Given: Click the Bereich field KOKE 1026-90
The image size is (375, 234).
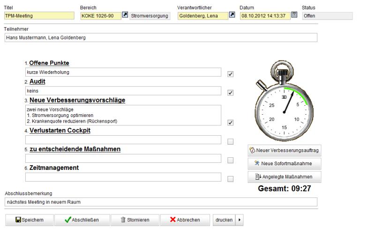Looking at the screenshot, I should (101, 16).
